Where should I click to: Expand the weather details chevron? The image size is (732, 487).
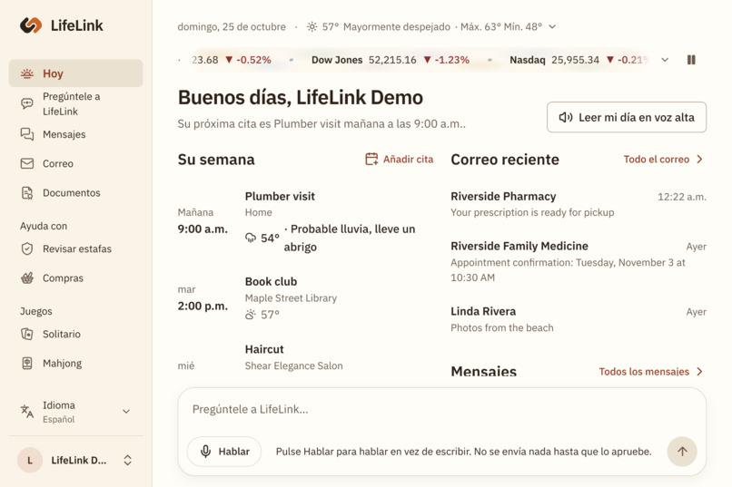[552, 27]
